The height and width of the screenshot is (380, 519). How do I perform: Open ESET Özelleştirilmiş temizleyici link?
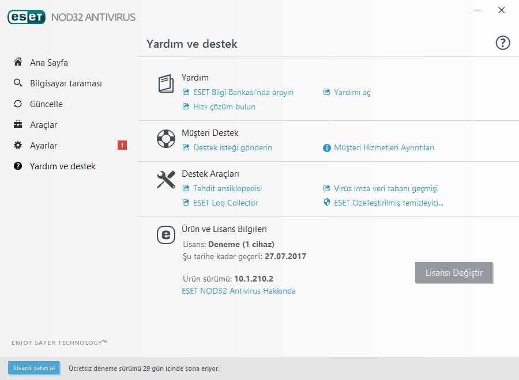tap(389, 203)
